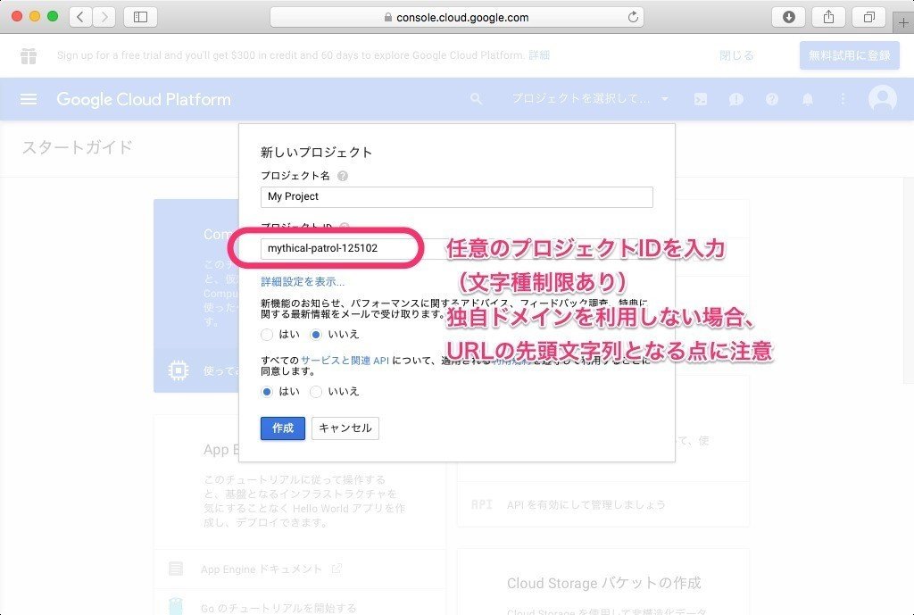Open the プロジェクトを選択 project dropdown
914x615 pixels.
(590, 99)
